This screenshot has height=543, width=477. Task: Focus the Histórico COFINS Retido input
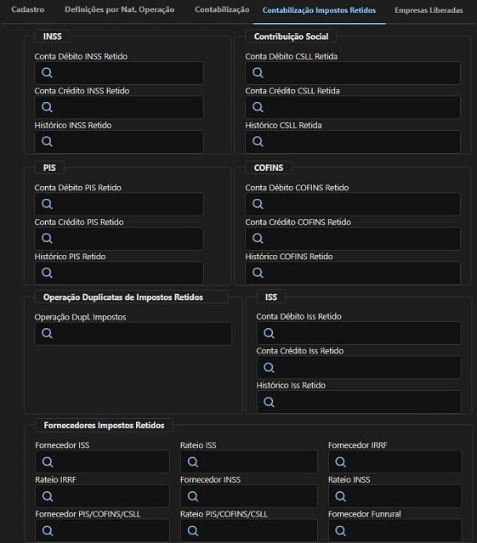pyautogui.click(x=353, y=273)
